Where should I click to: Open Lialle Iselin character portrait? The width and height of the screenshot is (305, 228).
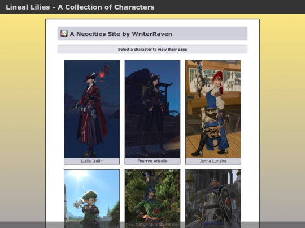tap(92, 109)
